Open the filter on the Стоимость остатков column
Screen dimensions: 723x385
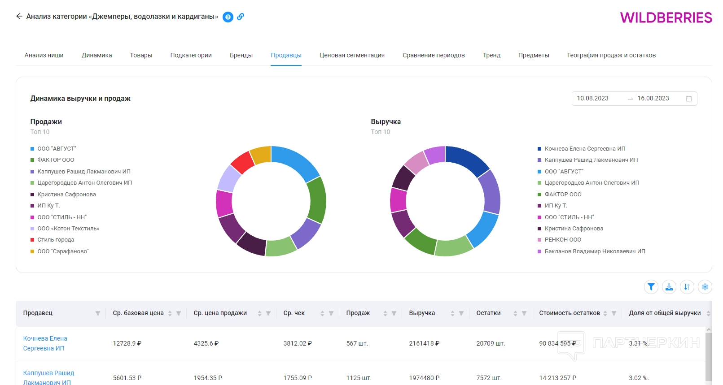click(x=613, y=313)
